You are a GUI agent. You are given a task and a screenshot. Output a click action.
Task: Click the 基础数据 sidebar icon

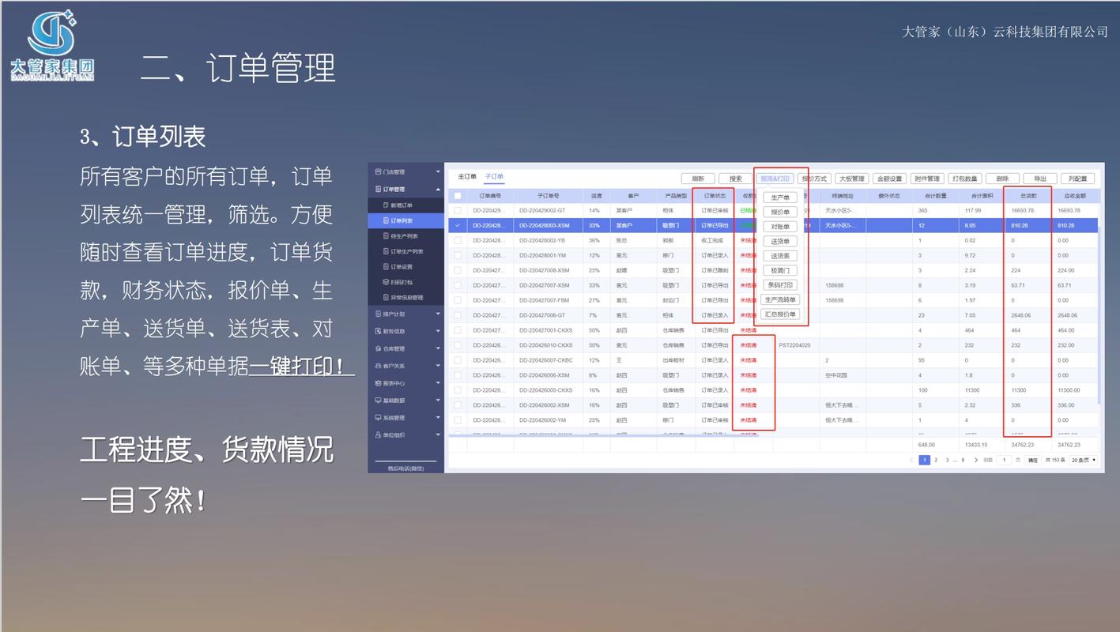[378, 401]
